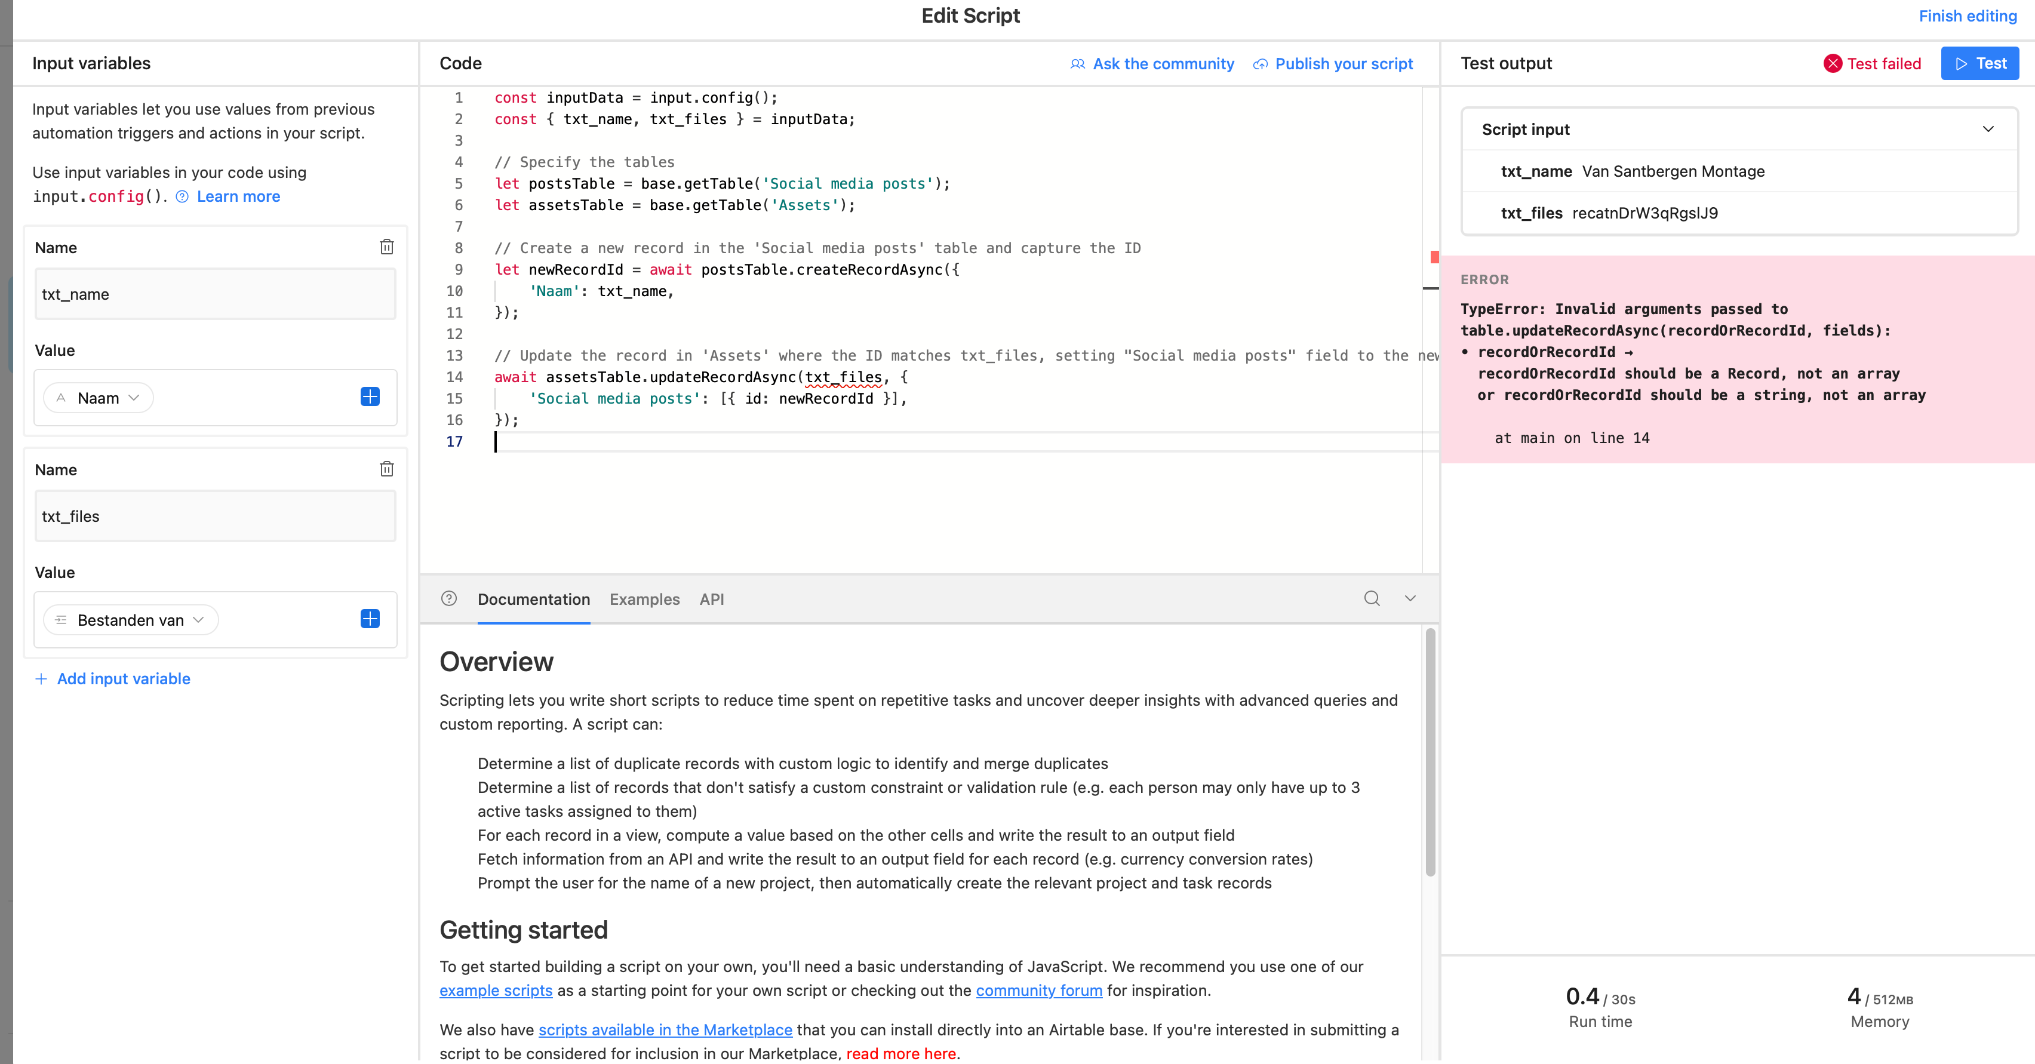Click the plus icon of Add input variable
This screenshot has height=1064, width=2035.
(x=41, y=678)
